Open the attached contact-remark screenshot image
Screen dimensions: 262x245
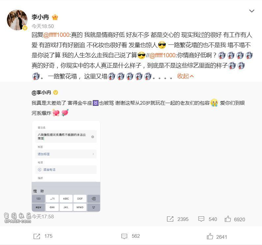[66, 166]
